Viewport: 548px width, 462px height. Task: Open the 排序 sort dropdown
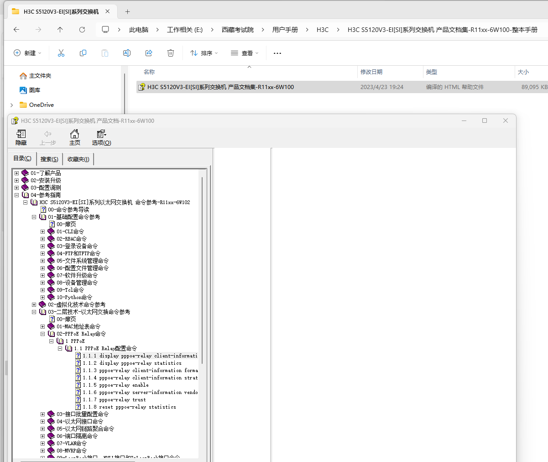204,53
